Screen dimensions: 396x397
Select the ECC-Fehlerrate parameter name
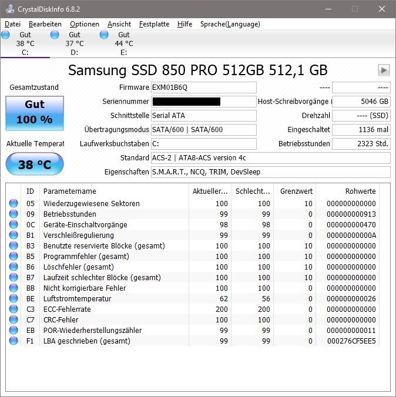67,309
